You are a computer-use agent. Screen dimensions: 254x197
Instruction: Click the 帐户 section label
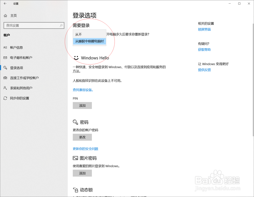click(7, 35)
